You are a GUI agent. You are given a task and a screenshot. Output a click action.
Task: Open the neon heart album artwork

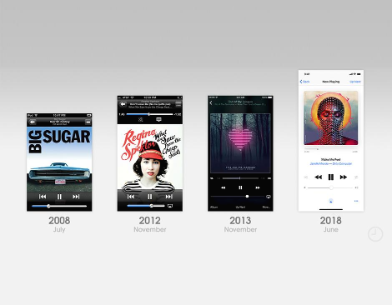click(x=240, y=143)
